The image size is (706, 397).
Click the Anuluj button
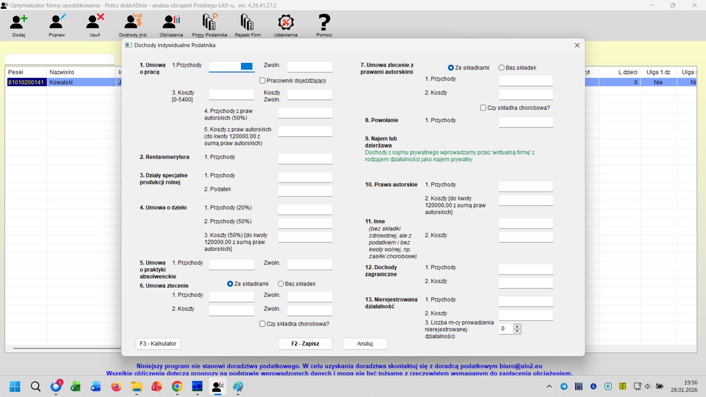coord(365,344)
